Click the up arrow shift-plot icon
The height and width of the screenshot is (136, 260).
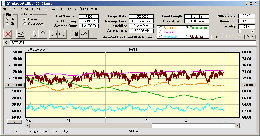pos(43,34)
